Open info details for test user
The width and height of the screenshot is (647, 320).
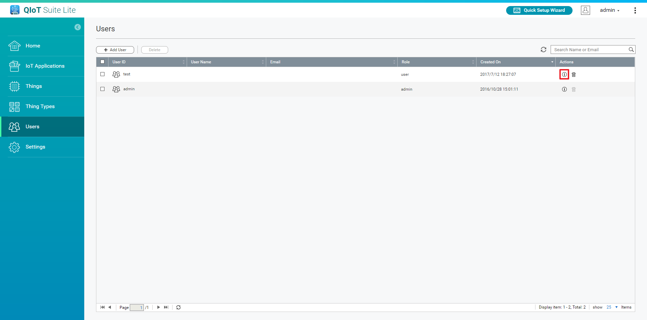click(564, 74)
